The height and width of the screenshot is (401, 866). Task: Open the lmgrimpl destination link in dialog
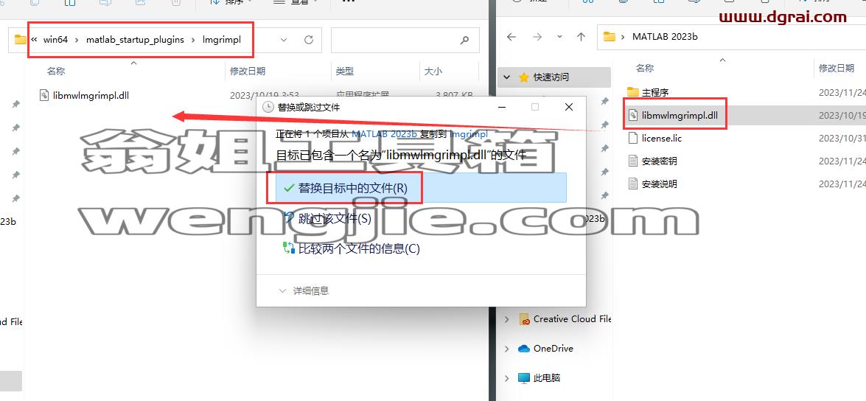pyautogui.click(x=469, y=134)
